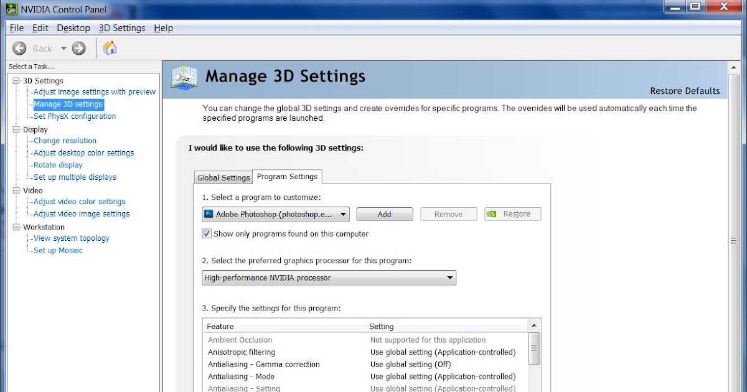Open Adjust desktop color settings
This screenshot has height=392, width=747.
pos(83,153)
